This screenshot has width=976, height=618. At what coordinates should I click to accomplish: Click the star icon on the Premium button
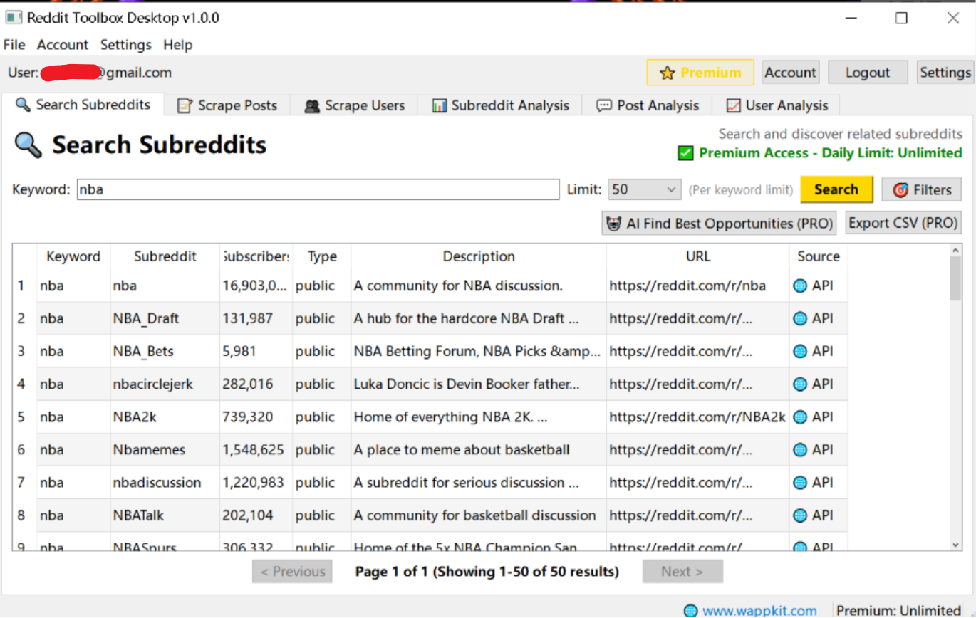[x=667, y=72]
